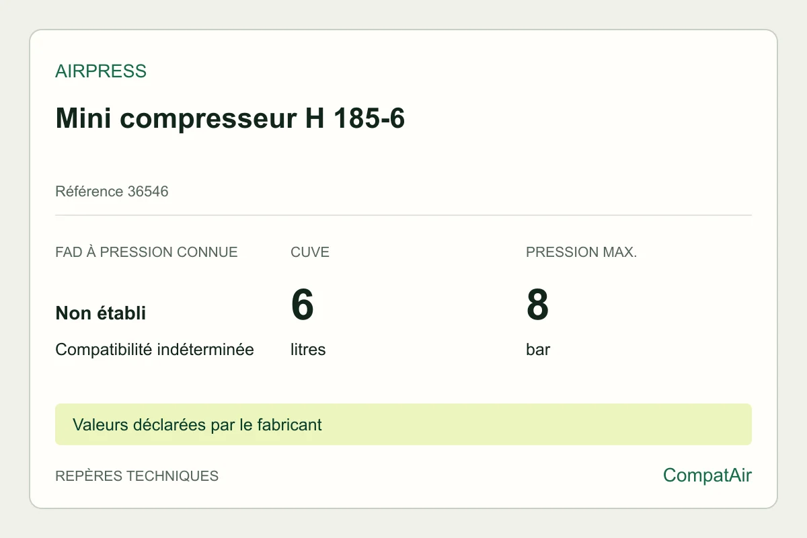Image resolution: width=807 pixels, height=538 pixels.
Task: Select the Non établi status value
Action: (x=101, y=313)
